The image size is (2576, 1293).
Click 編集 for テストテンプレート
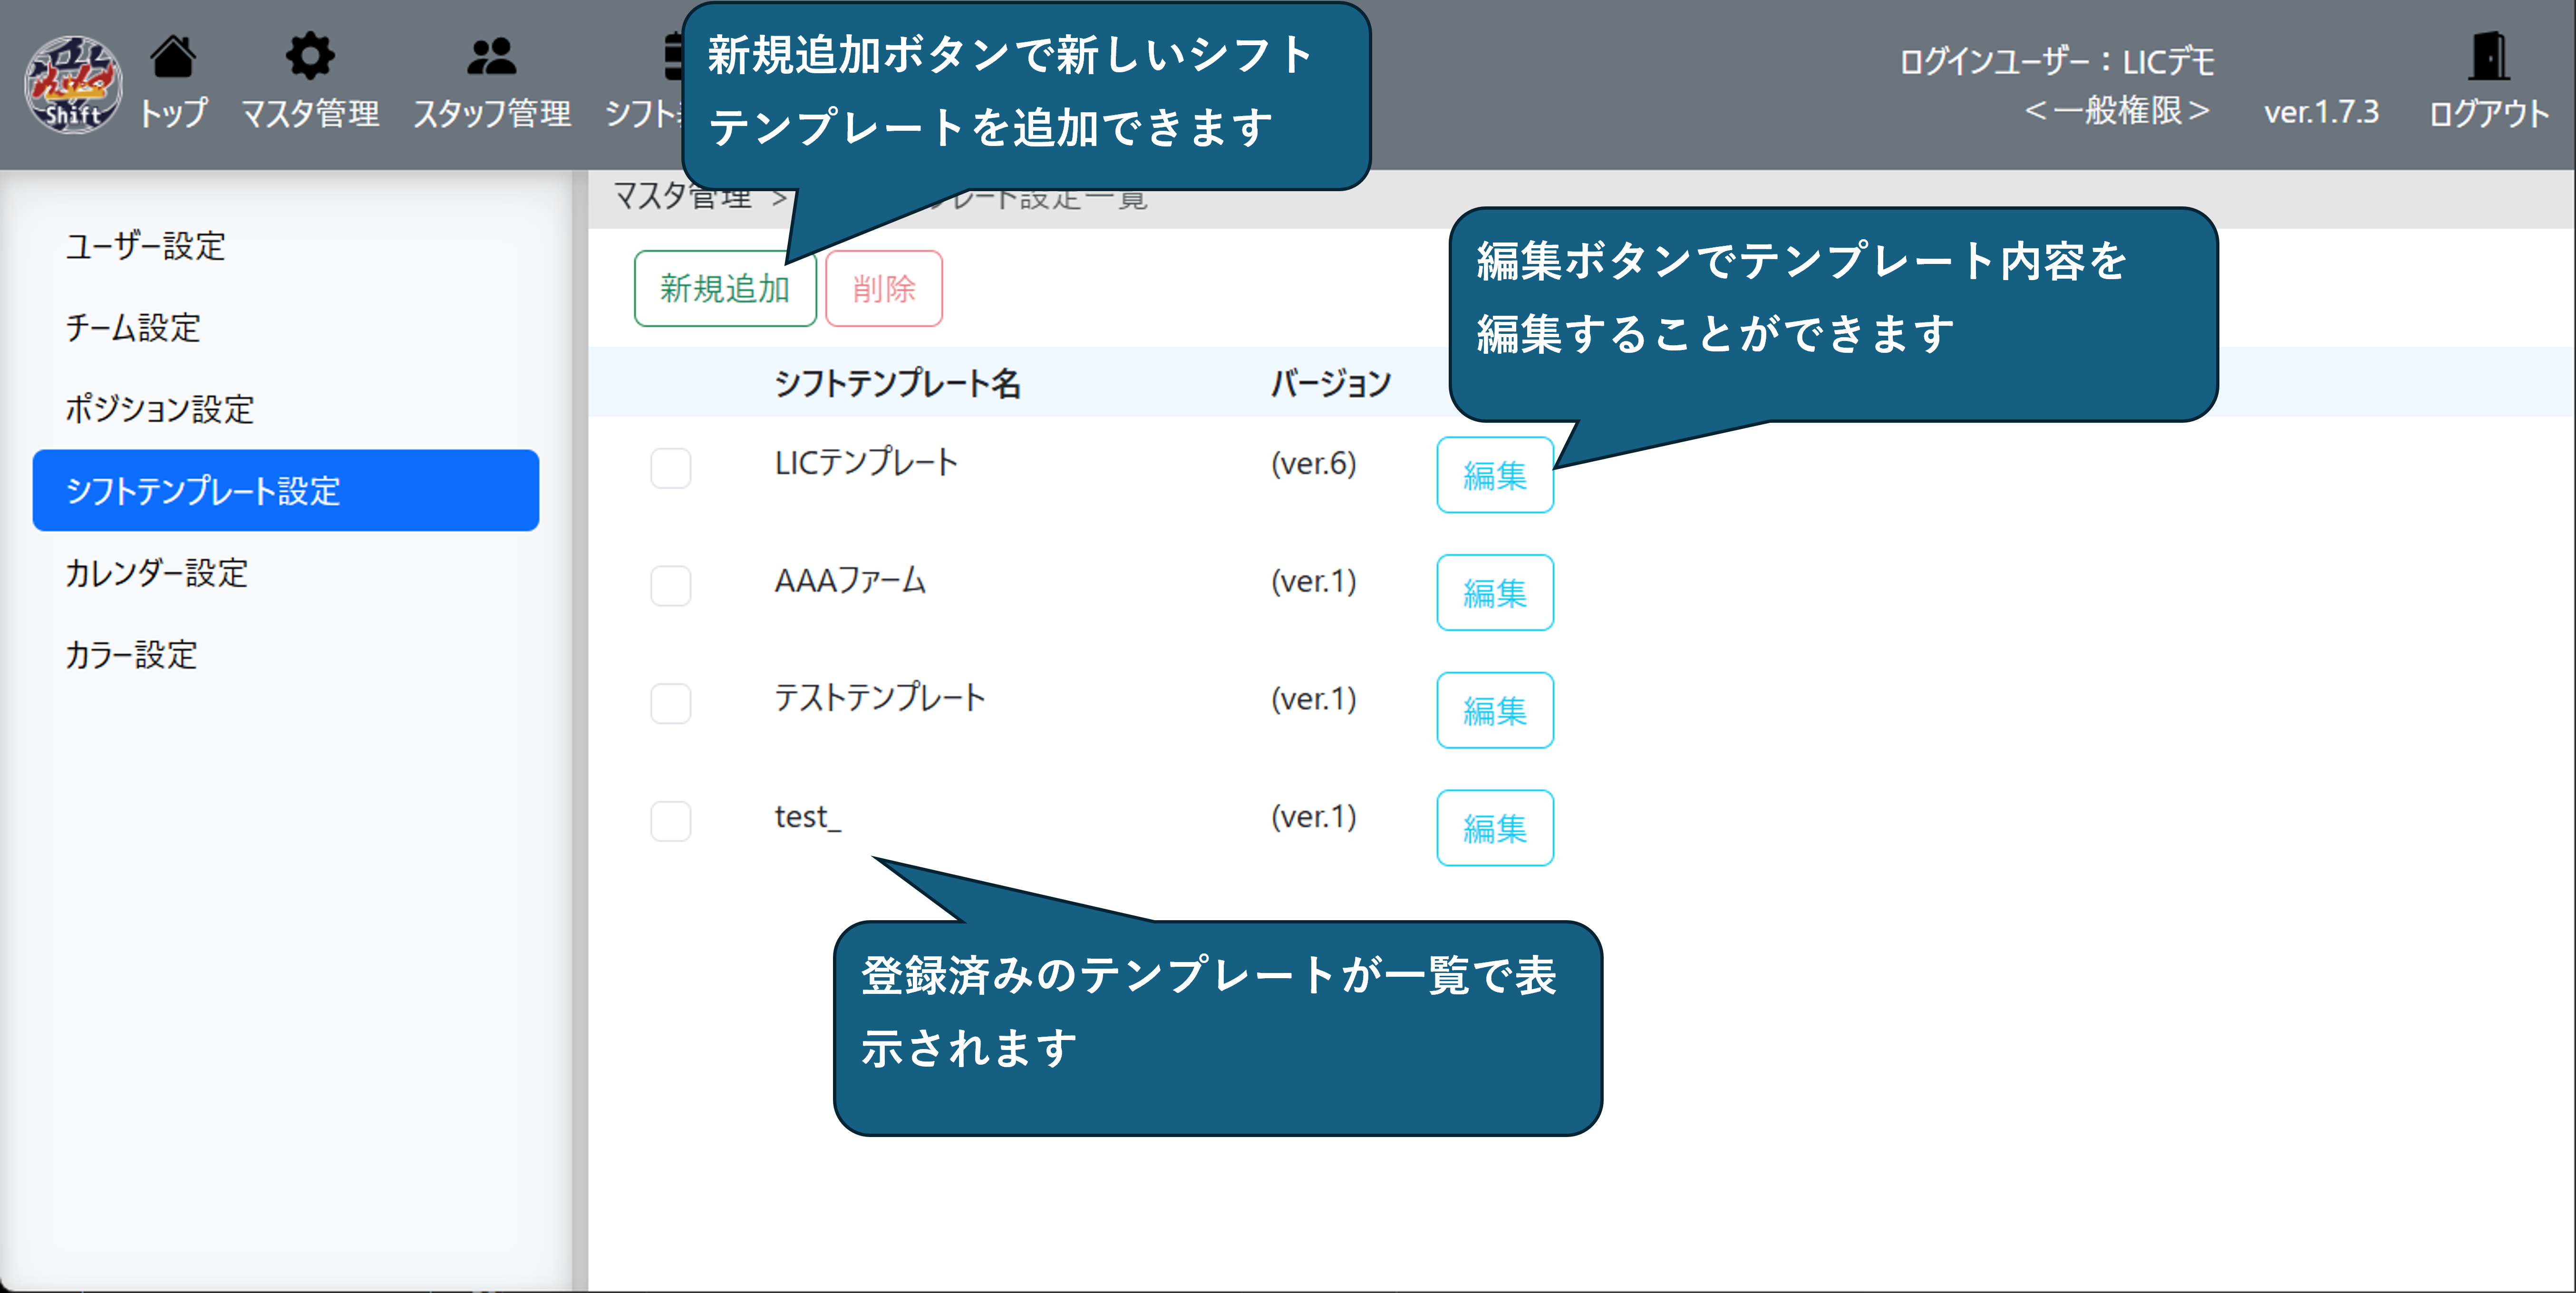tap(1494, 710)
